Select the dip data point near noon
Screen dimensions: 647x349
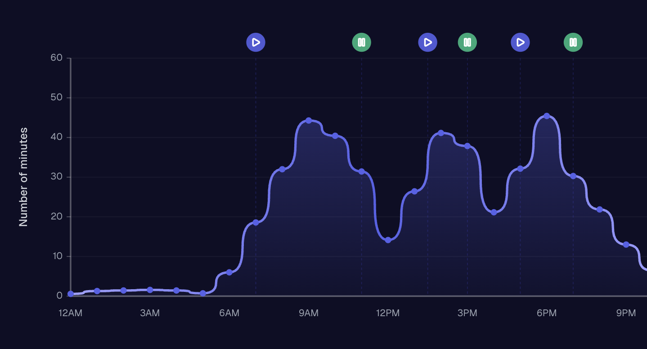pyautogui.click(x=388, y=240)
